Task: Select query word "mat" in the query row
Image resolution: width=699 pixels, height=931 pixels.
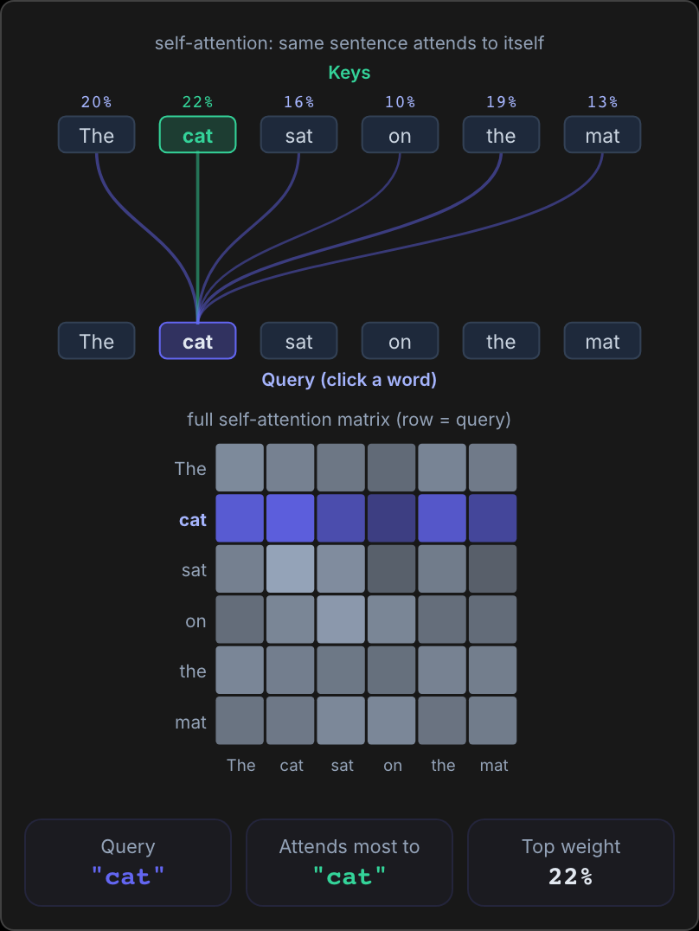Action: coord(602,341)
